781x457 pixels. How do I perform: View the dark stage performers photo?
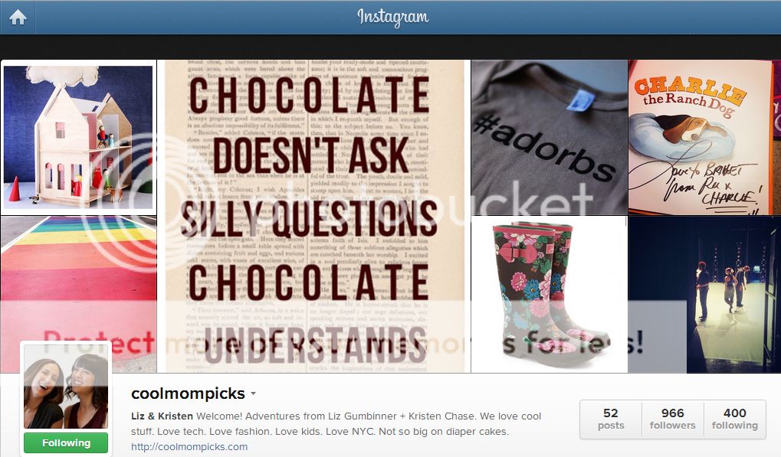coord(704,295)
